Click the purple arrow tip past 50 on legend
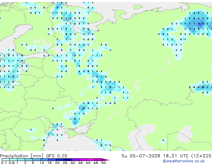The image size is (212, 164). click(107, 160)
